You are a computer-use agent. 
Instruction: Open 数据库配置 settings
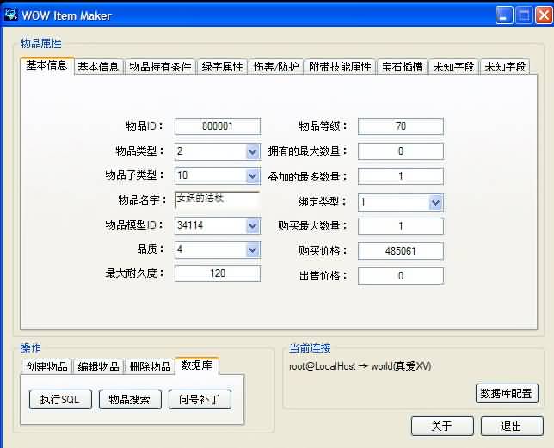click(507, 393)
